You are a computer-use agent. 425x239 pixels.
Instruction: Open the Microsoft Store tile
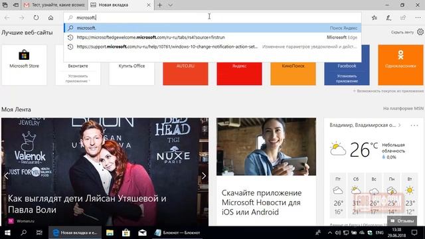[24, 65]
